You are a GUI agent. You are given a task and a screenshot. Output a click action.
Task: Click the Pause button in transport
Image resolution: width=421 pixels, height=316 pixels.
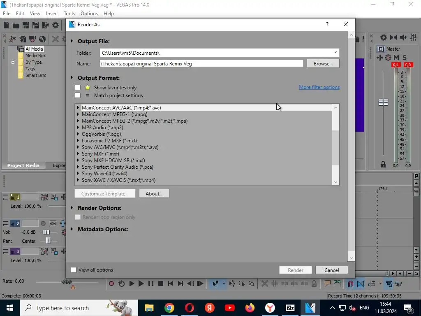(x=151, y=283)
